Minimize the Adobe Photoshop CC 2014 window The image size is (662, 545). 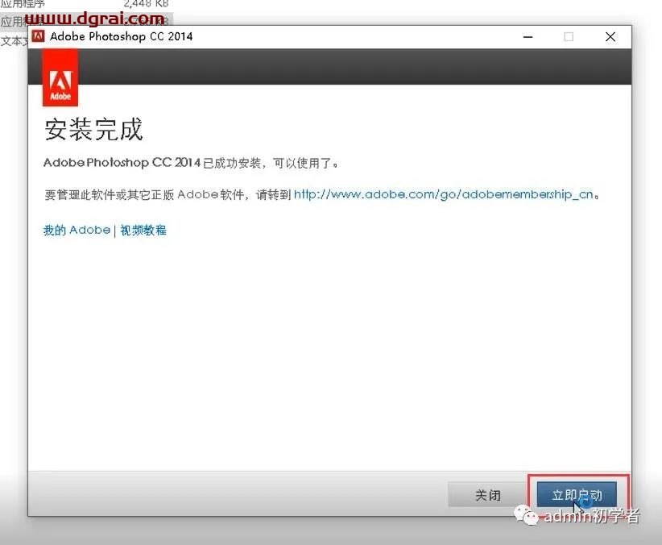[528, 37]
